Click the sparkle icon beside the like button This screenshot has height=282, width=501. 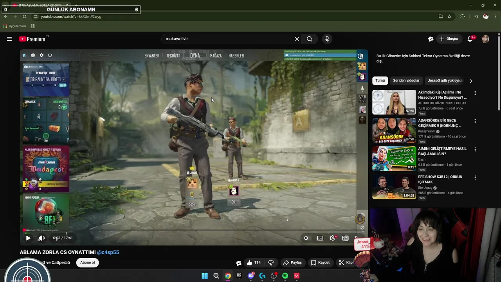(x=239, y=263)
